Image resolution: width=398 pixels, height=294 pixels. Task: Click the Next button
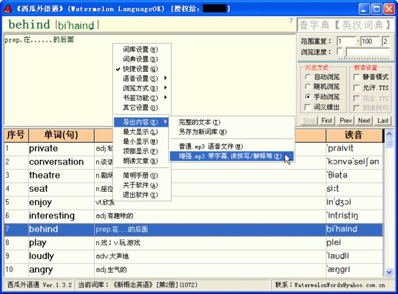tap(364, 121)
